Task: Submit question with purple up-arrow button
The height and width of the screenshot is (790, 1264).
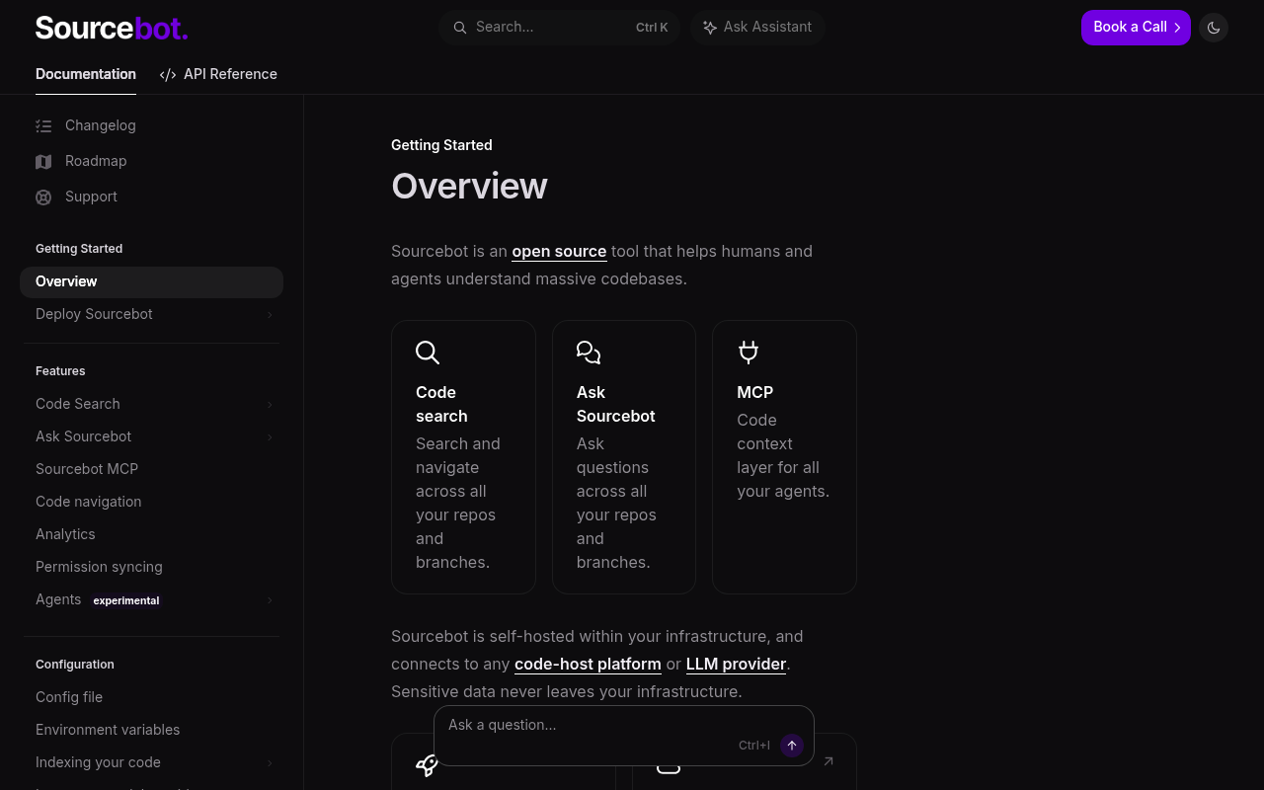Action: pyautogui.click(x=792, y=746)
